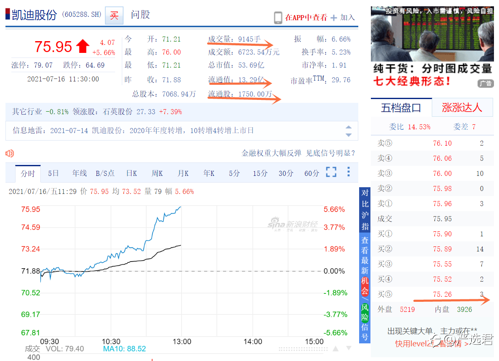Open 快用level2 link
This screenshot has width=499, height=361.
[431, 344]
